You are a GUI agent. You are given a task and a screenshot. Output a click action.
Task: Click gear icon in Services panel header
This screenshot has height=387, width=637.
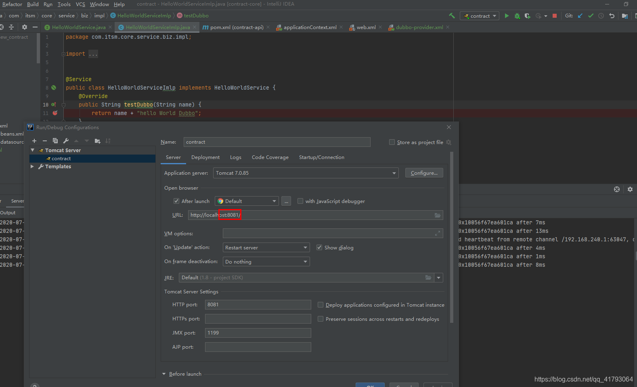pyautogui.click(x=630, y=189)
